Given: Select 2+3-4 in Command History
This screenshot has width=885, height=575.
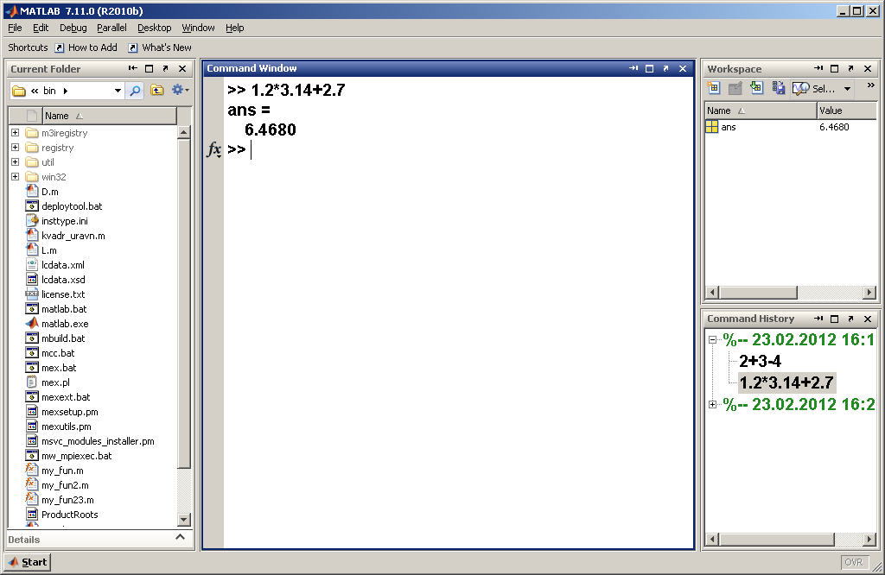Looking at the screenshot, I should coord(761,362).
